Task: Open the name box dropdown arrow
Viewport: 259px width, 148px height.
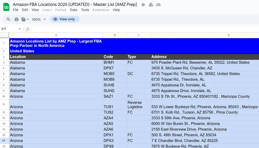Action: [19, 29]
